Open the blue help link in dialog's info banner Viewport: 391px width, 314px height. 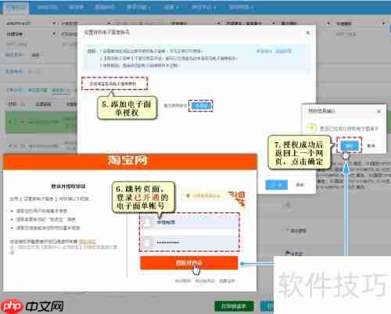(283, 51)
